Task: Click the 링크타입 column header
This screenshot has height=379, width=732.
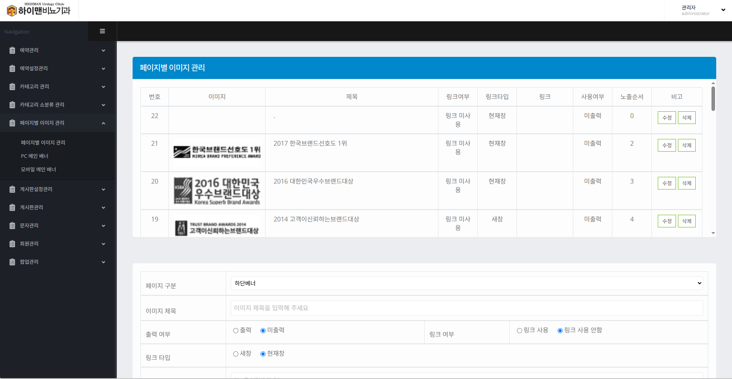Action: [x=497, y=97]
